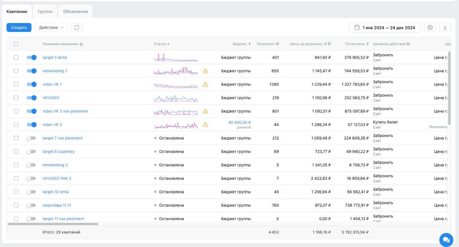The width and height of the screenshot is (459, 247).
Task: Check the box for remarketing 2
Action: 16,165
